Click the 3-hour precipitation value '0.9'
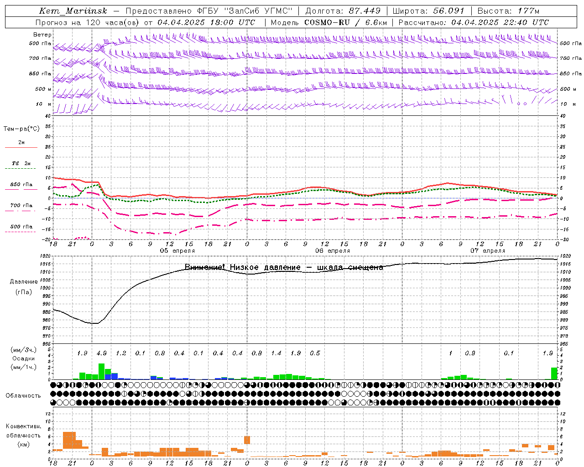 coord(470,353)
